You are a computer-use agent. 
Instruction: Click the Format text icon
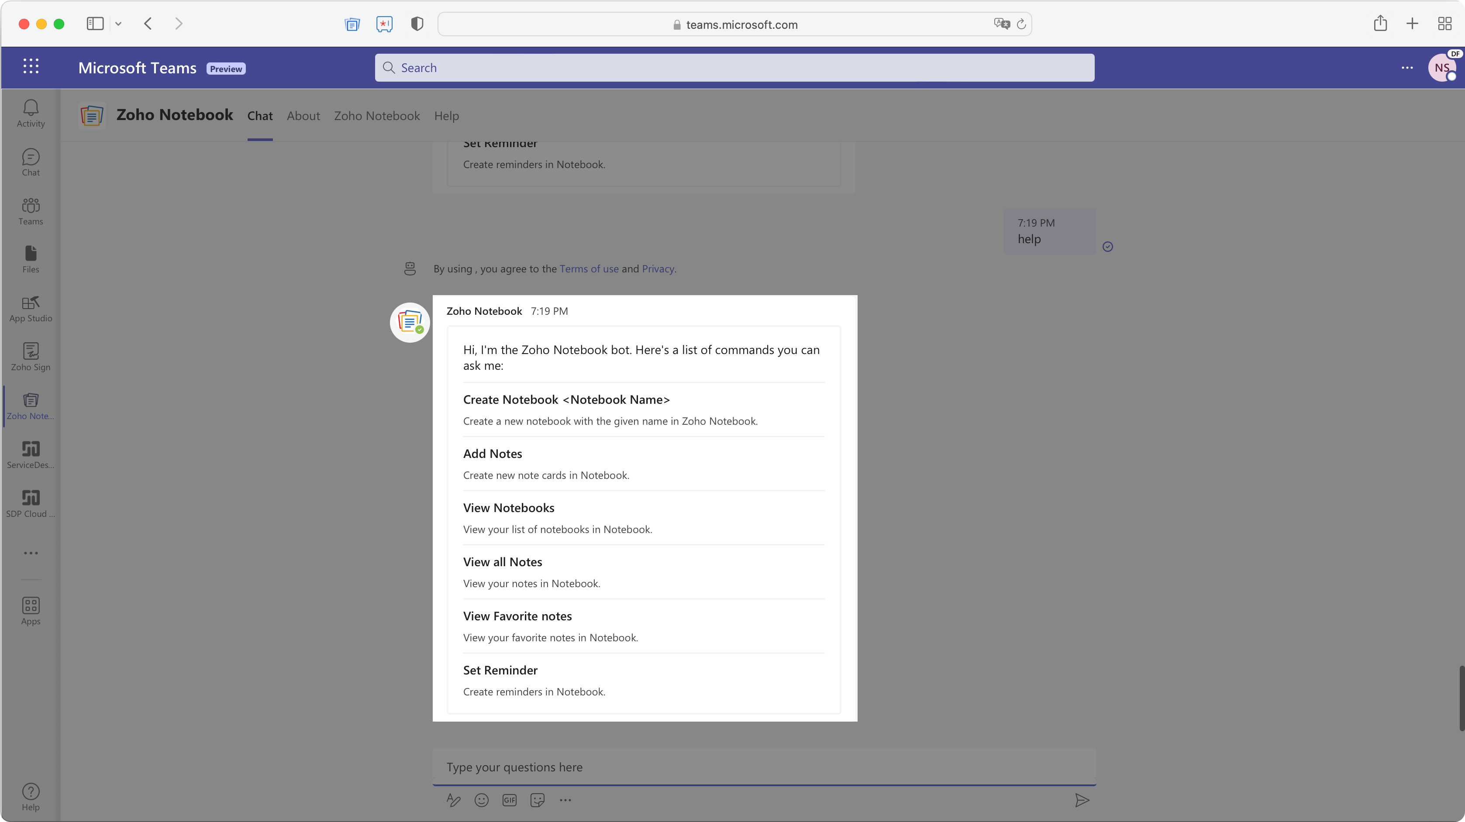click(453, 801)
